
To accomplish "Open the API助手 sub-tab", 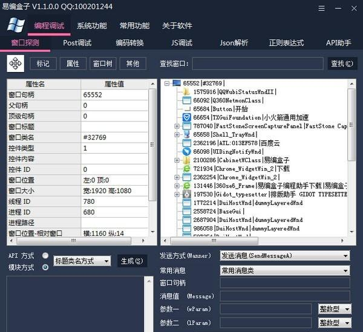I will [x=338, y=43].
